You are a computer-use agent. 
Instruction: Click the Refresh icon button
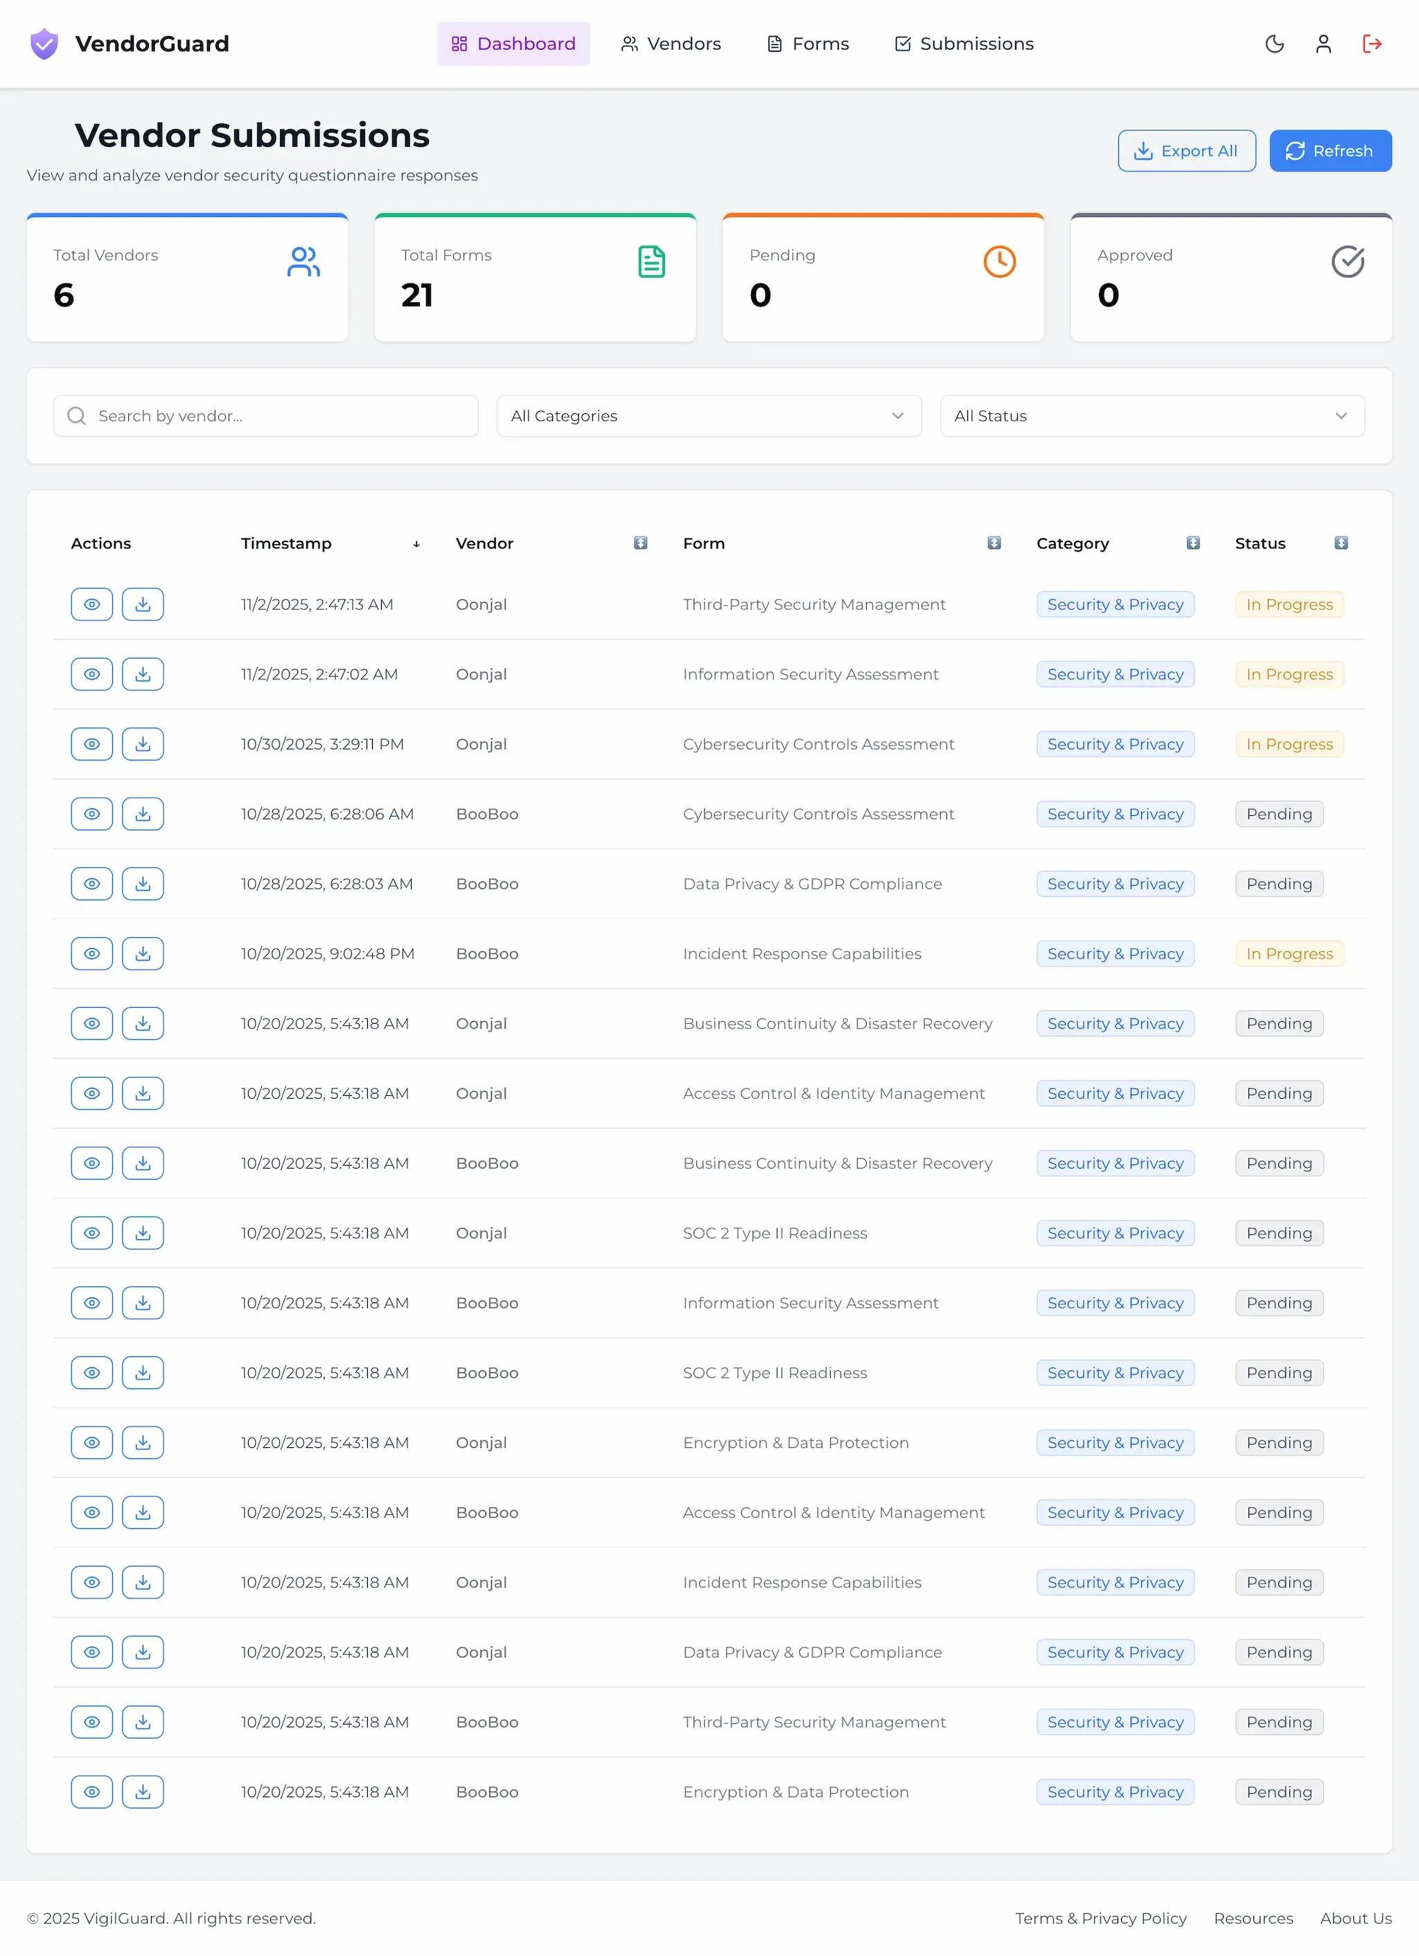pos(1330,150)
